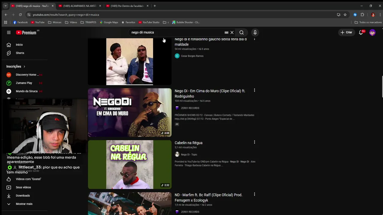Play the Cabelin na Régua thumbnail

(130, 165)
